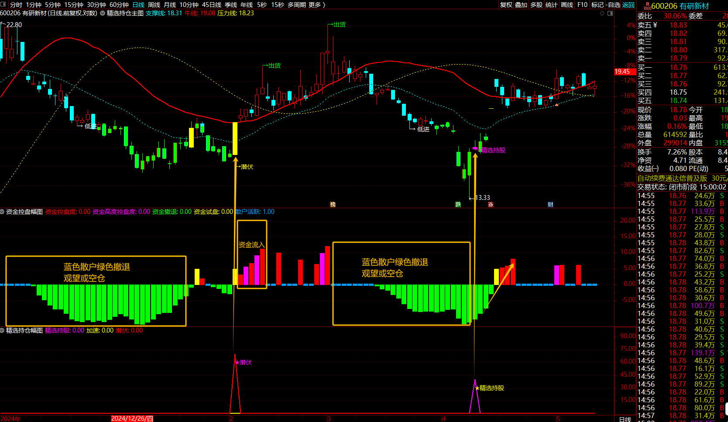
Task: Switch to 60分钟 period
Action: 119,5
